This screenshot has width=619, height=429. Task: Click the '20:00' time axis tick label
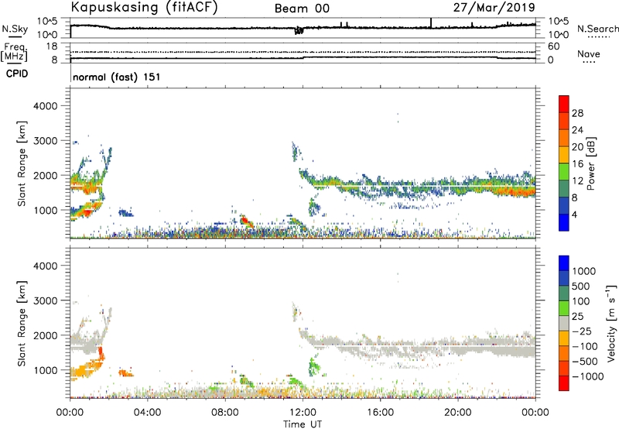(457, 413)
